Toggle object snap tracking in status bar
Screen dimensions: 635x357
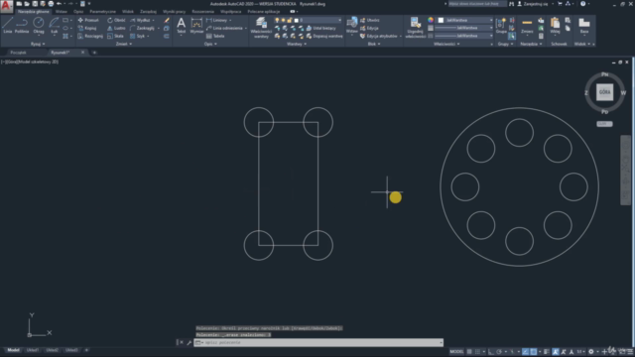(525, 352)
